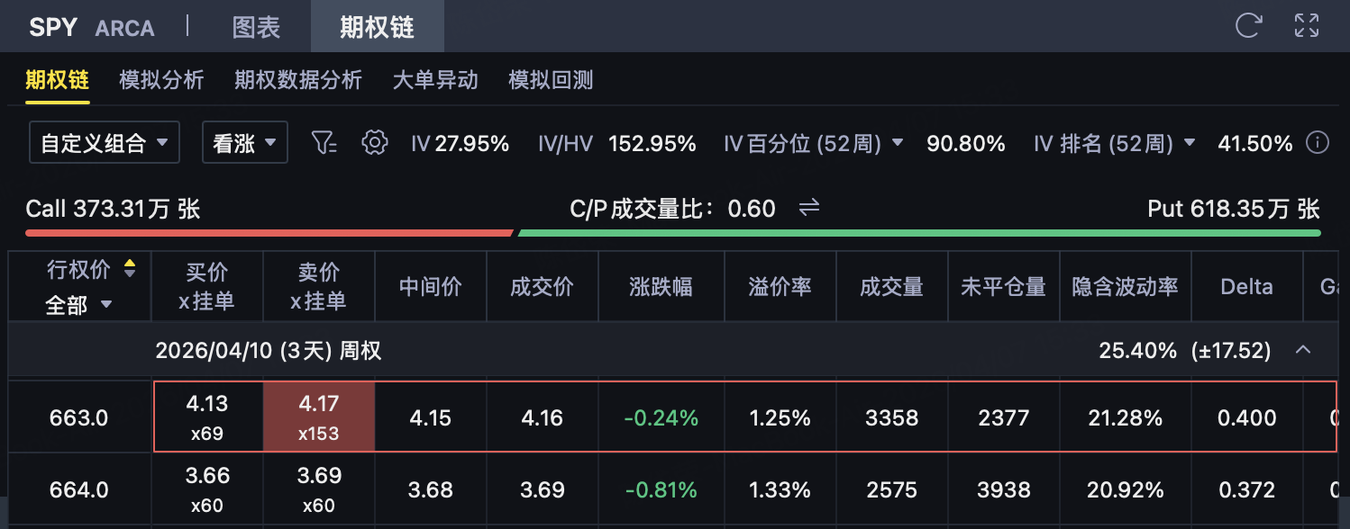Sort by strike price using sort arrows
The width and height of the screenshot is (1350, 529).
click(130, 268)
